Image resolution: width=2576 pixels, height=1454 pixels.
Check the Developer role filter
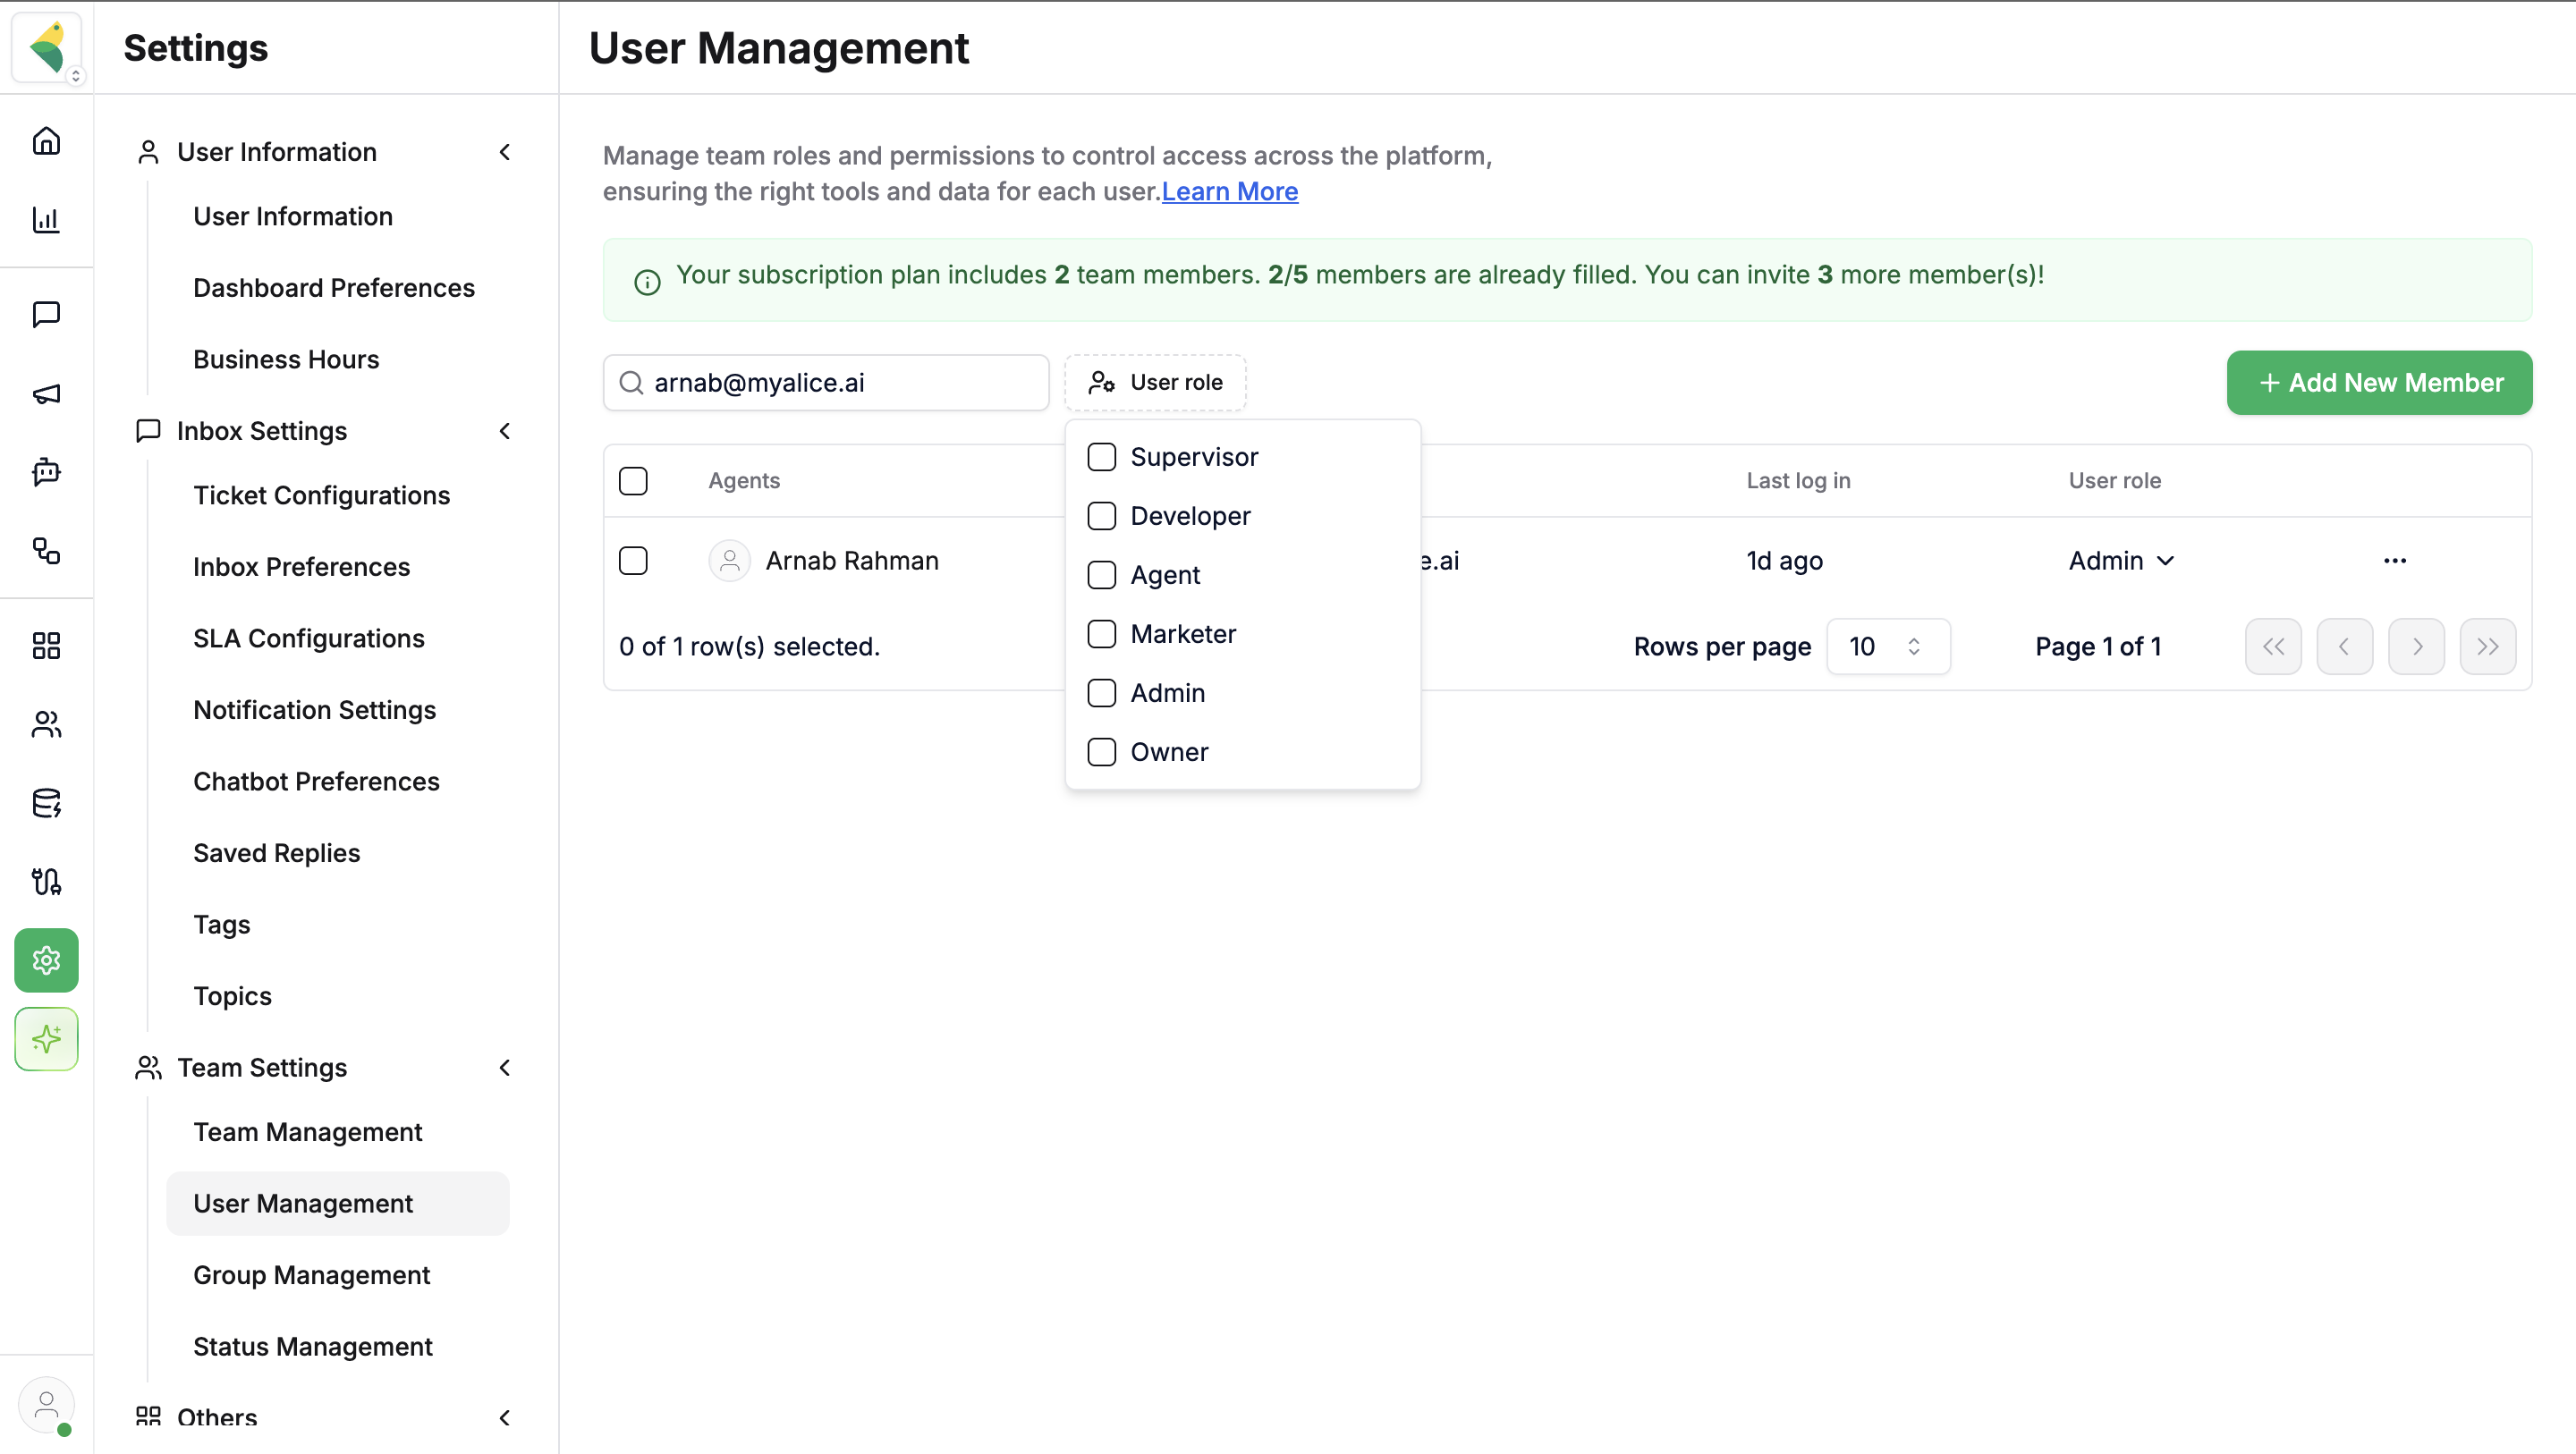point(1101,516)
